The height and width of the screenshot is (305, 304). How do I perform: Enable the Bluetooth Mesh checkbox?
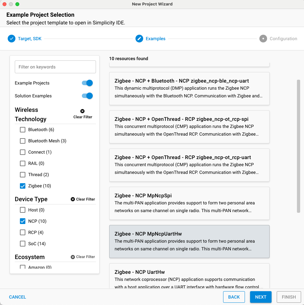pyautogui.click(x=22, y=141)
